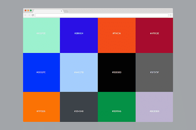This screenshot has width=196, height=130.
Task: Reload the page with the refresh icon
Action: (x=33, y=15)
